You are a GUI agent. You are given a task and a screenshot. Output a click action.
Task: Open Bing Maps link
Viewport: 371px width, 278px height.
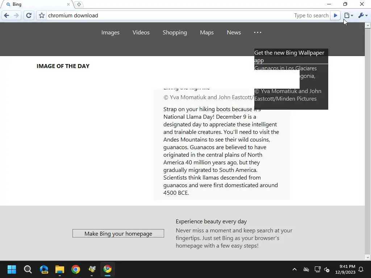[x=207, y=32]
